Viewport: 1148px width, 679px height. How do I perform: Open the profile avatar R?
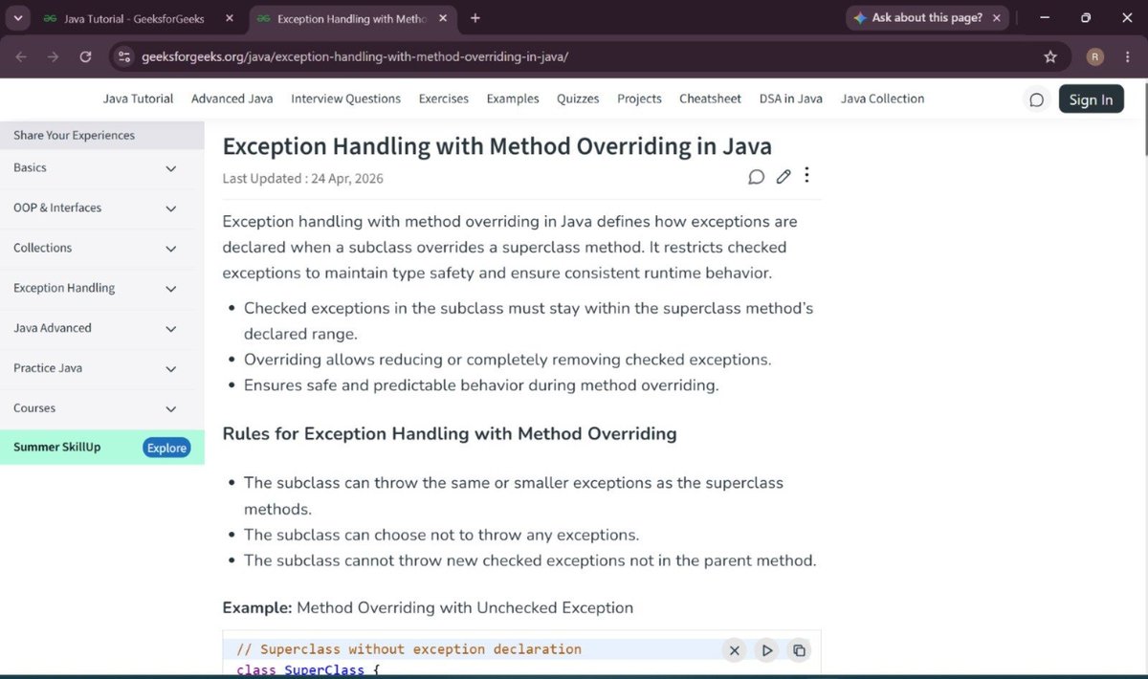(1095, 56)
